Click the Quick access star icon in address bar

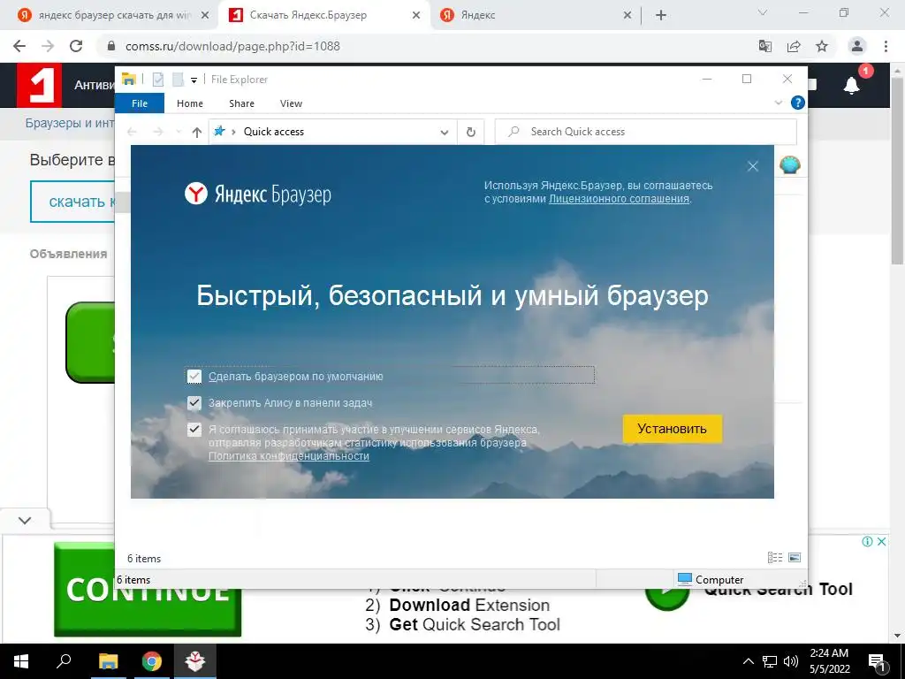click(219, 132)
